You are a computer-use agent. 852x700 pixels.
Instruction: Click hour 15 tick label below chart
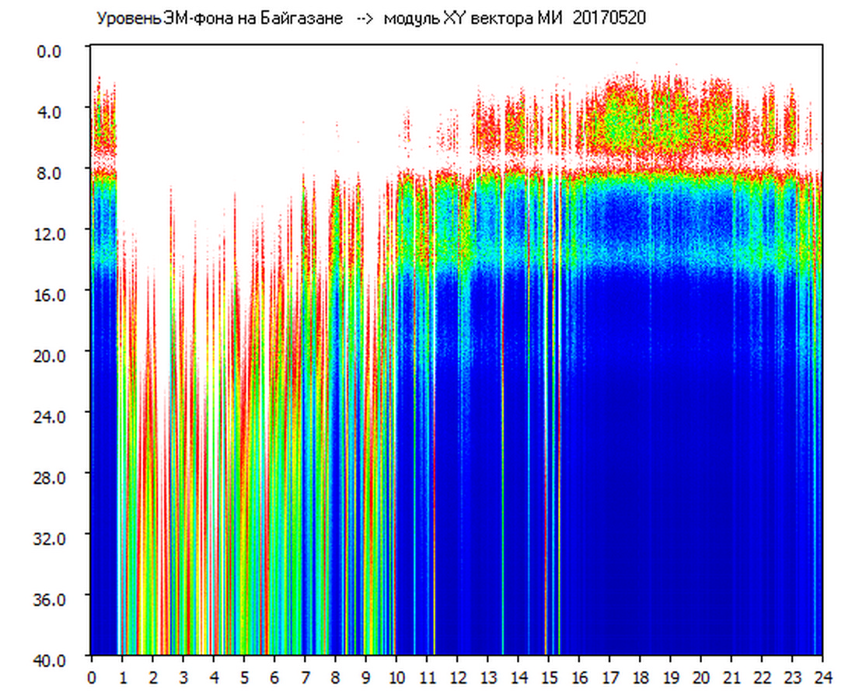[x=549, y=677]
